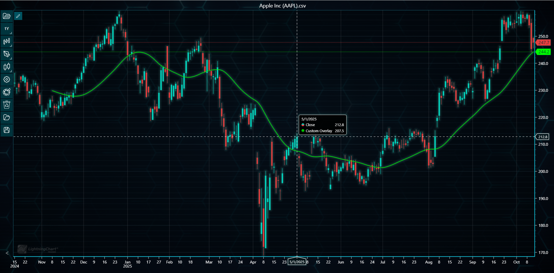Click the Apr date axis label
Image resolution: width=554 pixels, height=273 pixels.
pos(253,262)
